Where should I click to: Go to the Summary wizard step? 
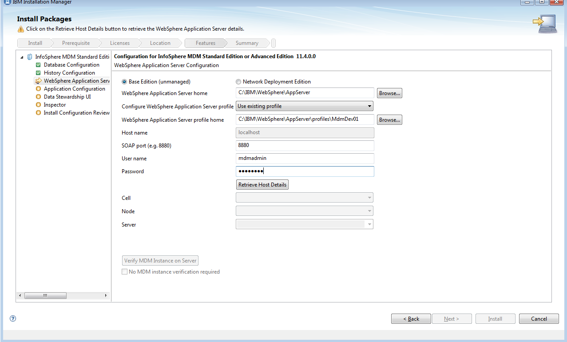tap(247, 43)
